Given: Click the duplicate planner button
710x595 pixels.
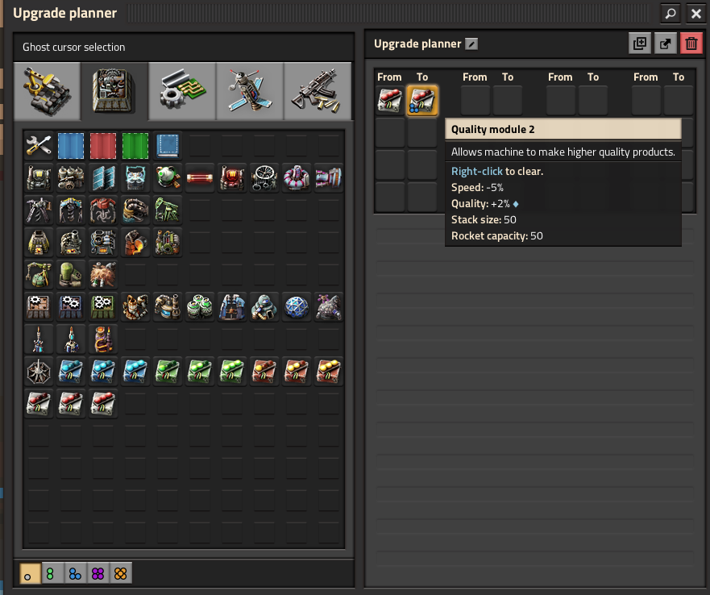Looking at the screenshot, I should (640, 44).
